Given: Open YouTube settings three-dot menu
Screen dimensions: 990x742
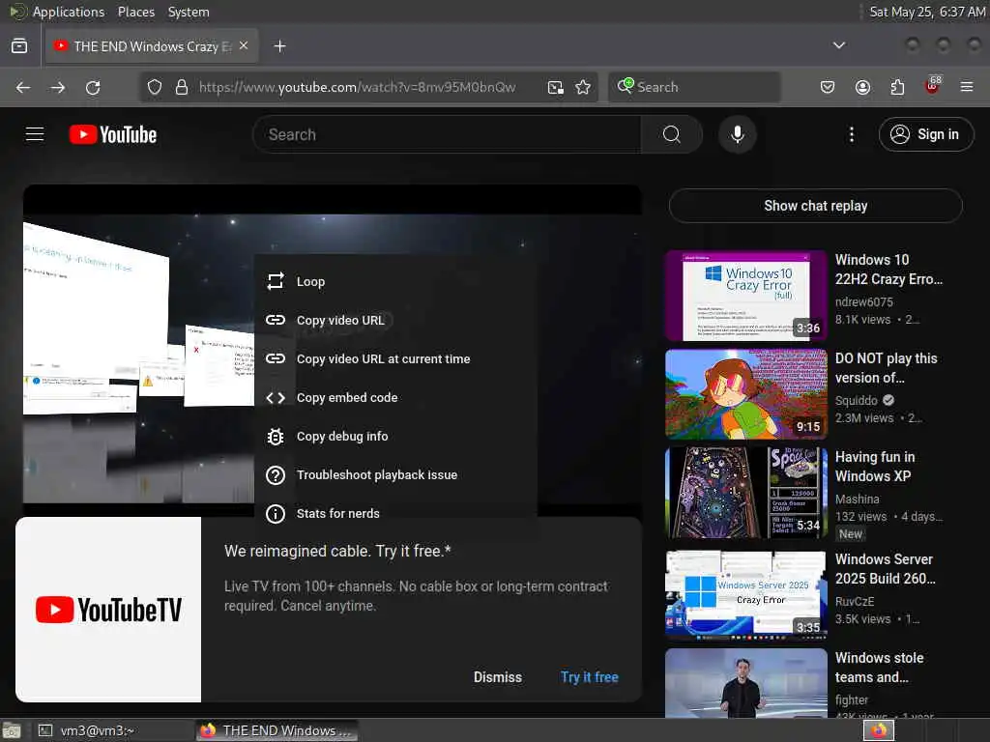Looking at the screenshot, I should pos(851,134).
